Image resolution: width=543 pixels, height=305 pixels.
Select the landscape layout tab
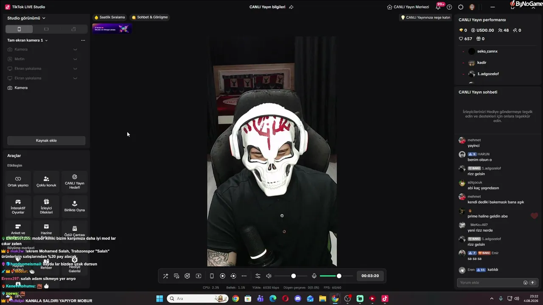pyautogui.click(x=46, y=29)
